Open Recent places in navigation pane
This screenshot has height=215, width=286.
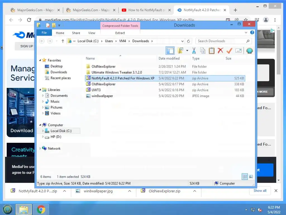click(60, 78)
